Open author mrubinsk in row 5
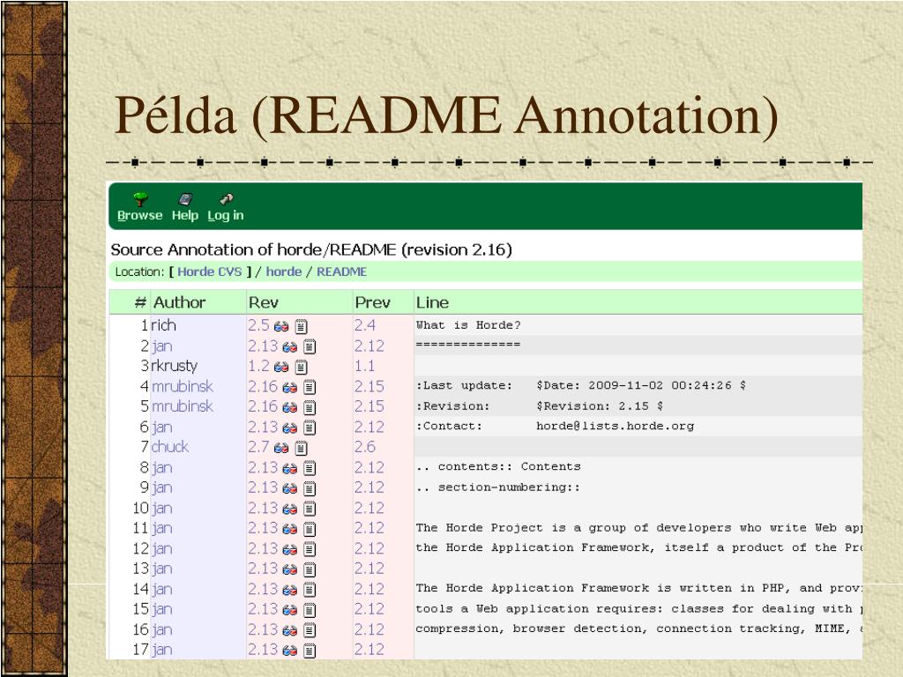The height and width of the screenshot is (677, 903). tap(182, 406)
